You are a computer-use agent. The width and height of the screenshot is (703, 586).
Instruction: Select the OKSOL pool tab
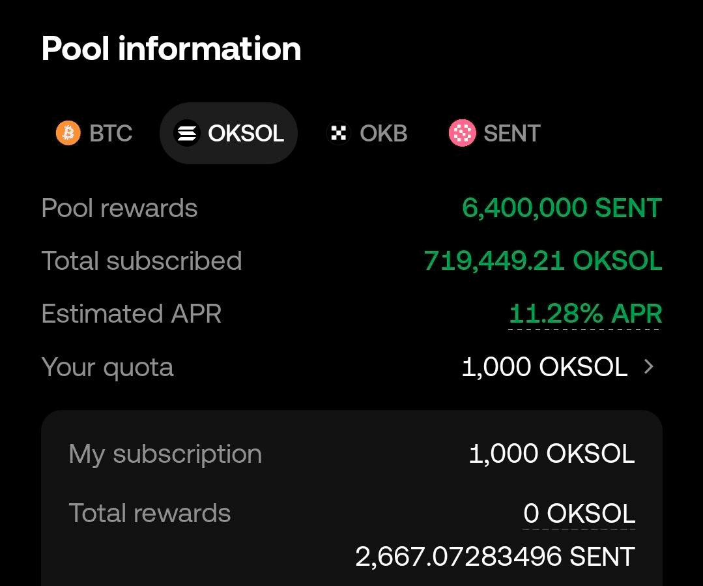point(229,133)
